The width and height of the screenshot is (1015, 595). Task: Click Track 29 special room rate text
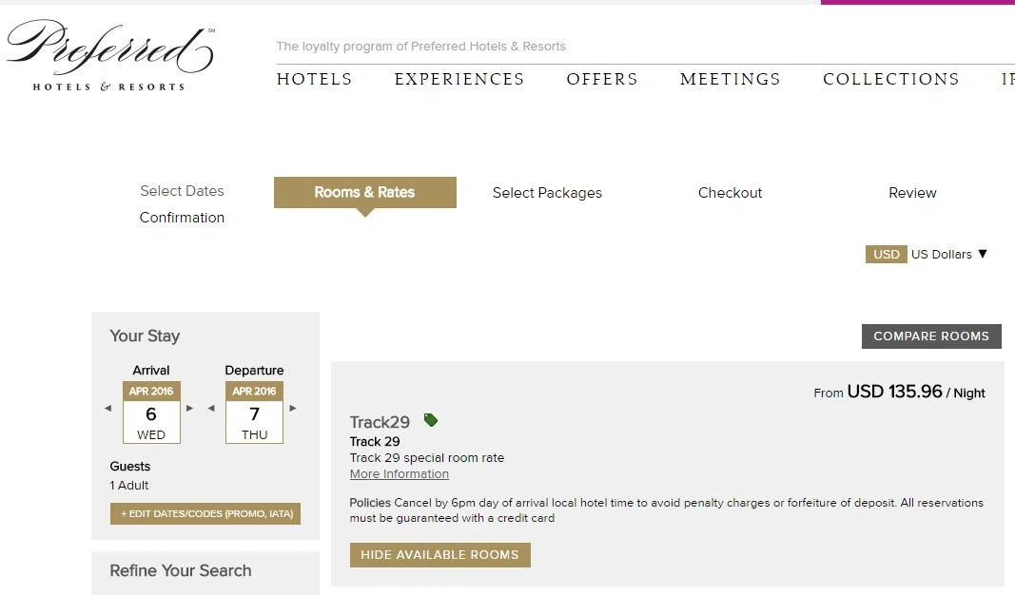point(426,458)
